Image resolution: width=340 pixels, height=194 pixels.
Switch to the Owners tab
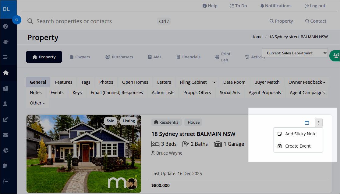[80, 57]
